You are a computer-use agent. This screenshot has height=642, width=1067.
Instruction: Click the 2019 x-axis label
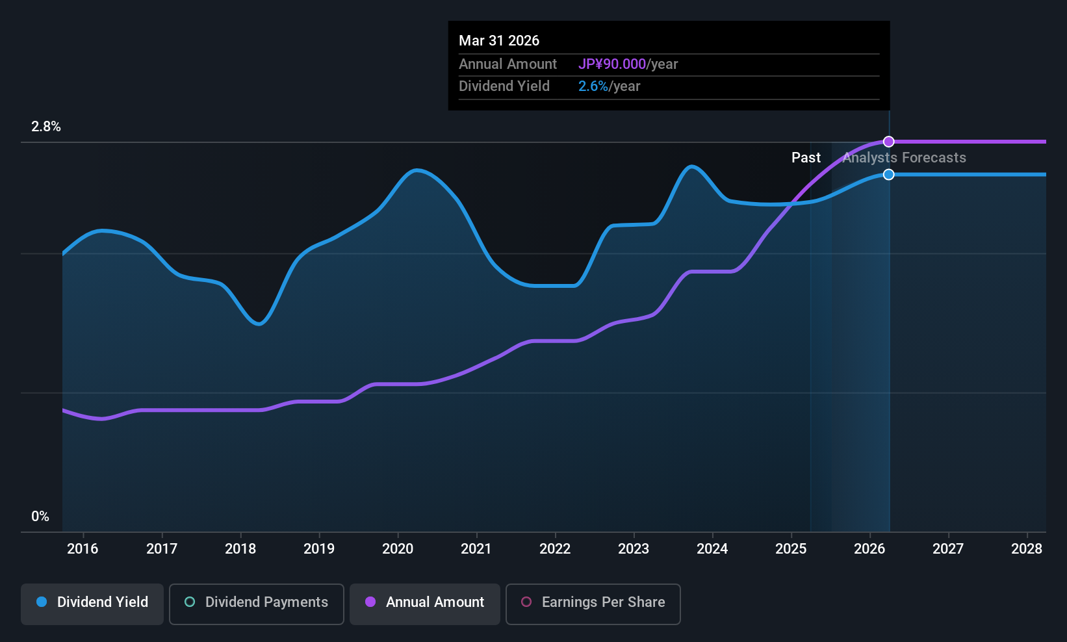click(x=319, y=549)
